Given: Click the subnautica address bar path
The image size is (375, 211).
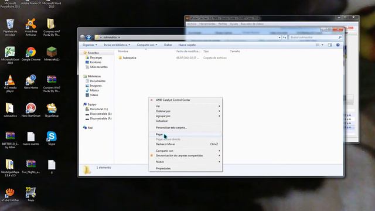Looking at the screenshot, I should tap(110, 38).
